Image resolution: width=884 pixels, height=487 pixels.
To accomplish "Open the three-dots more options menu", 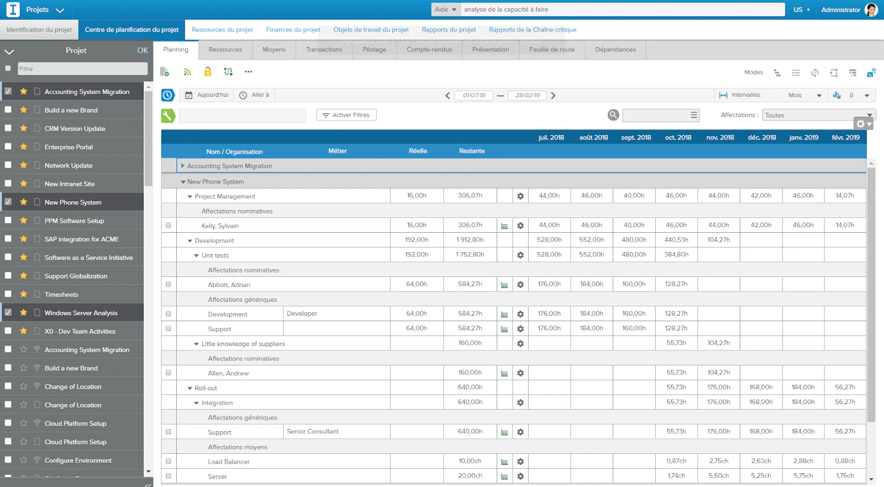I will (249, 72).
